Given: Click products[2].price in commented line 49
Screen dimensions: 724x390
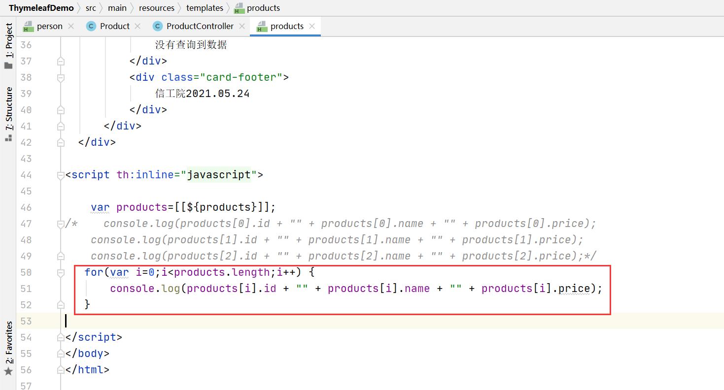Looking at the screenshot, I should [x=517, y=256].
